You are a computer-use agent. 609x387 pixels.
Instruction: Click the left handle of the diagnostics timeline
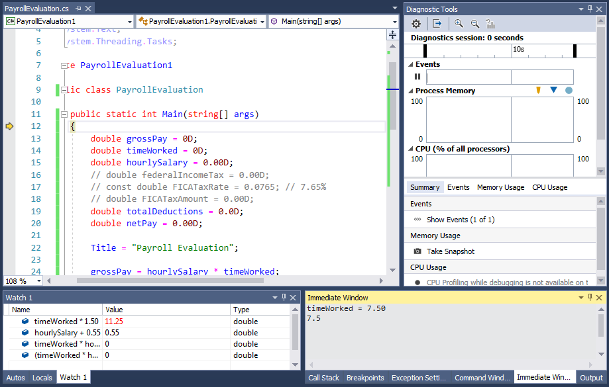(425, 51)
